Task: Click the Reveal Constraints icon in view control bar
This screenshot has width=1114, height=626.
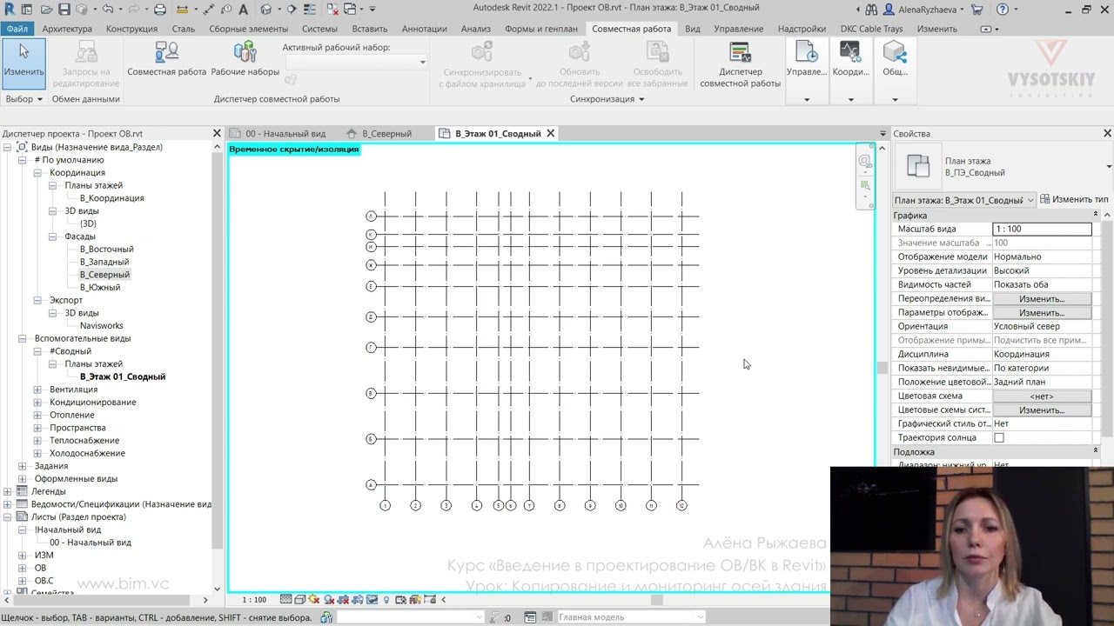Action: click(429, 599)
